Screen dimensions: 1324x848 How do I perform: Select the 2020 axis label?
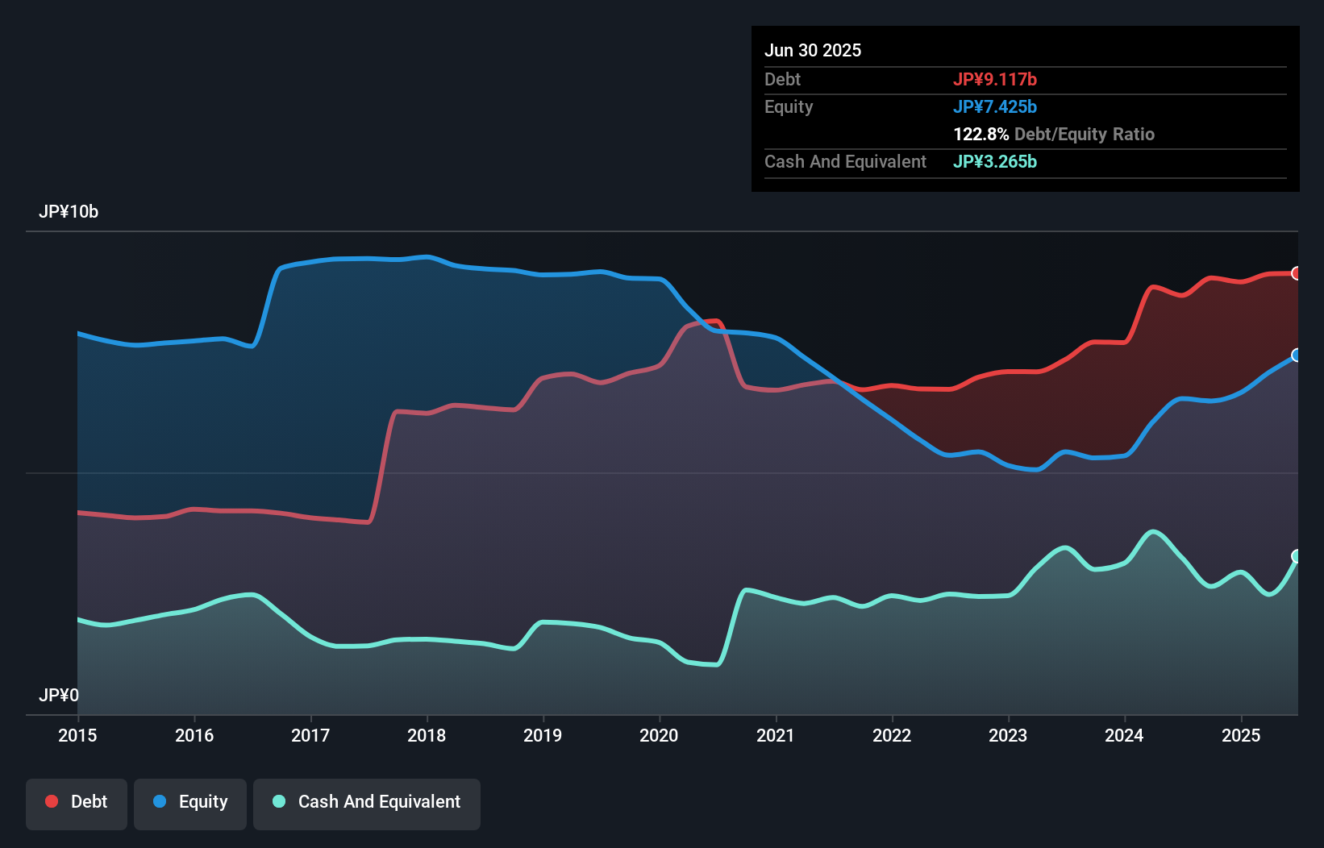coord(659,736)
